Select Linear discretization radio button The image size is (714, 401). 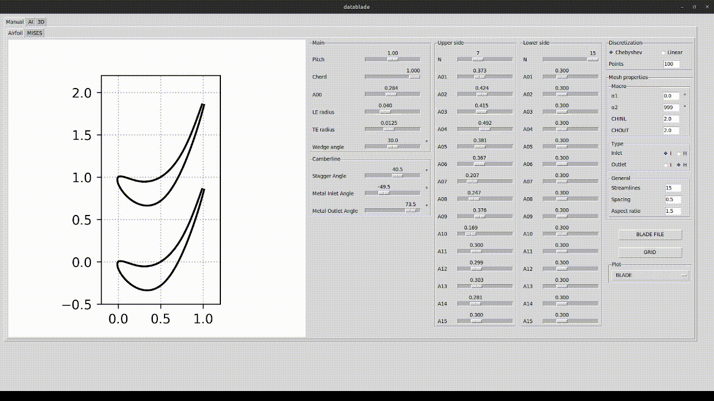663,52
